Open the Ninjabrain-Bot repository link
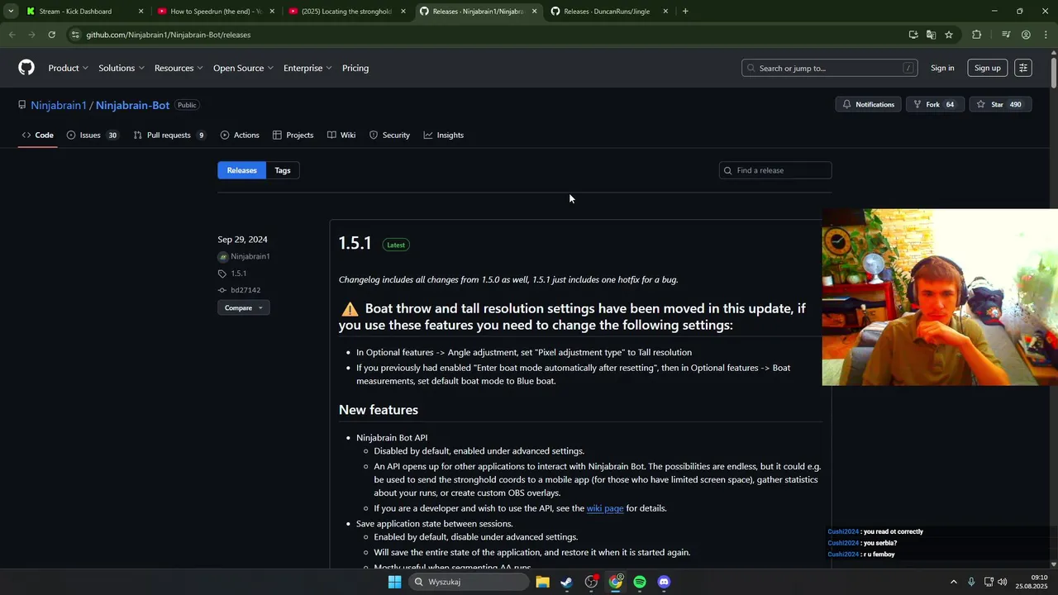1058x595 pixels. pos(132,105)
